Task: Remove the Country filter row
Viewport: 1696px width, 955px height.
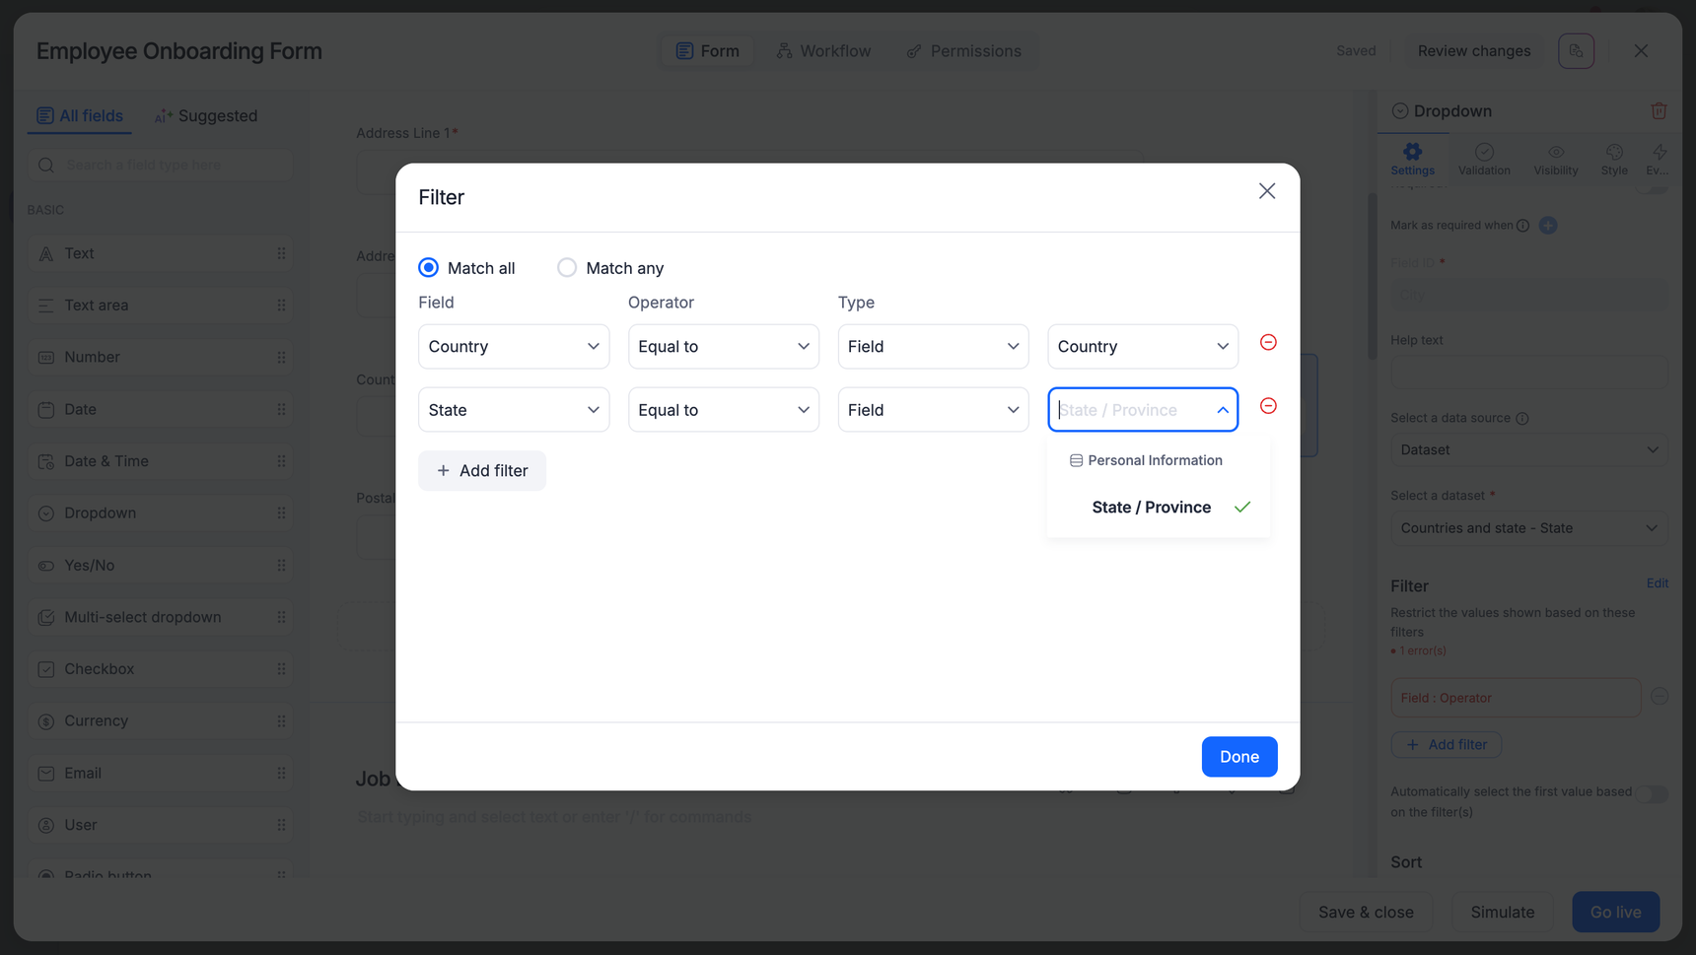Action: coord(1268,343)
